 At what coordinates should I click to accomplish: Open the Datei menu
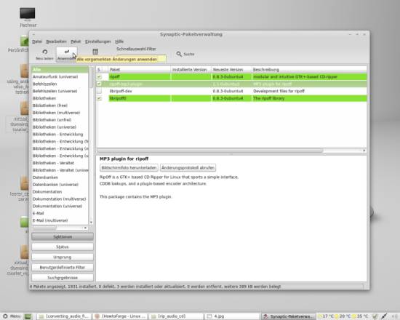click(x=37, y=41)
